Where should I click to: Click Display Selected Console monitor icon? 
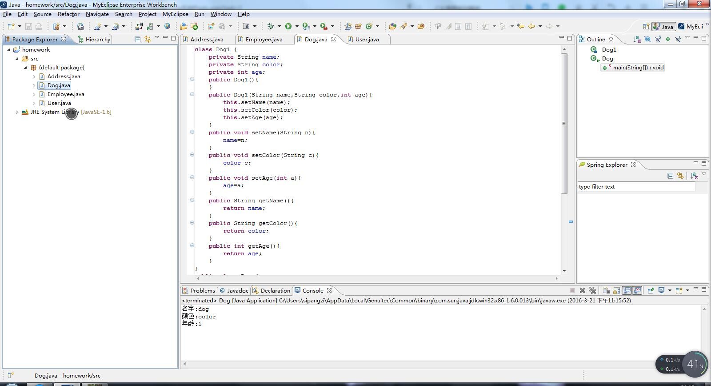(662, 290)
